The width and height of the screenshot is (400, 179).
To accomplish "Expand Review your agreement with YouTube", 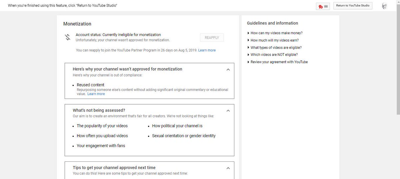I will pyautogui.click(x=277, y=62).
